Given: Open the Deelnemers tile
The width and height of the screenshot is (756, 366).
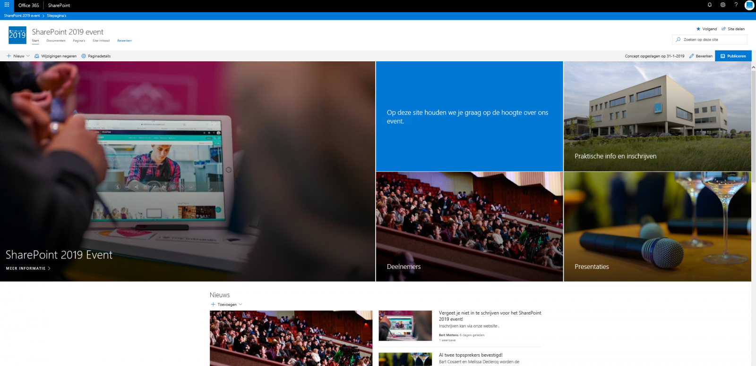Looking at the screenshot, I should click(469, 227).
